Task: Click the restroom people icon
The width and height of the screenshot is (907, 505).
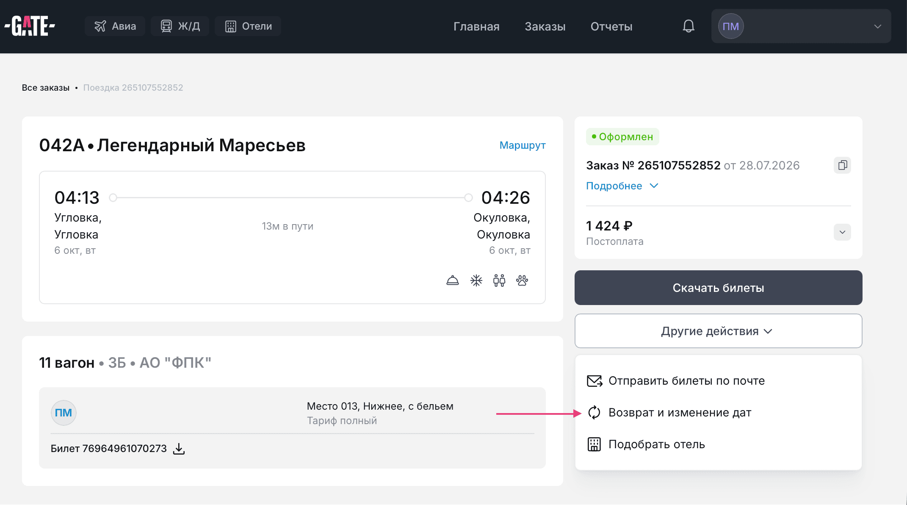Action: click(499, 280)
